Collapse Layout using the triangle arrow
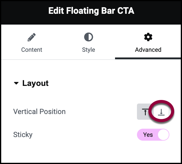This screenshot has height=164, width=182. coord(16,83)
